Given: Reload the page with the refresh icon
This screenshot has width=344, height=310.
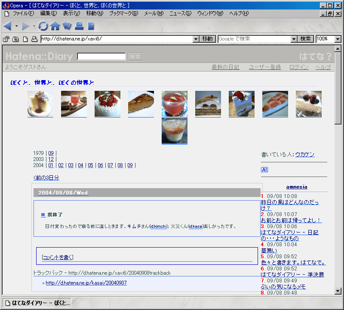Looking at the screenshot, I should (43, 26).
